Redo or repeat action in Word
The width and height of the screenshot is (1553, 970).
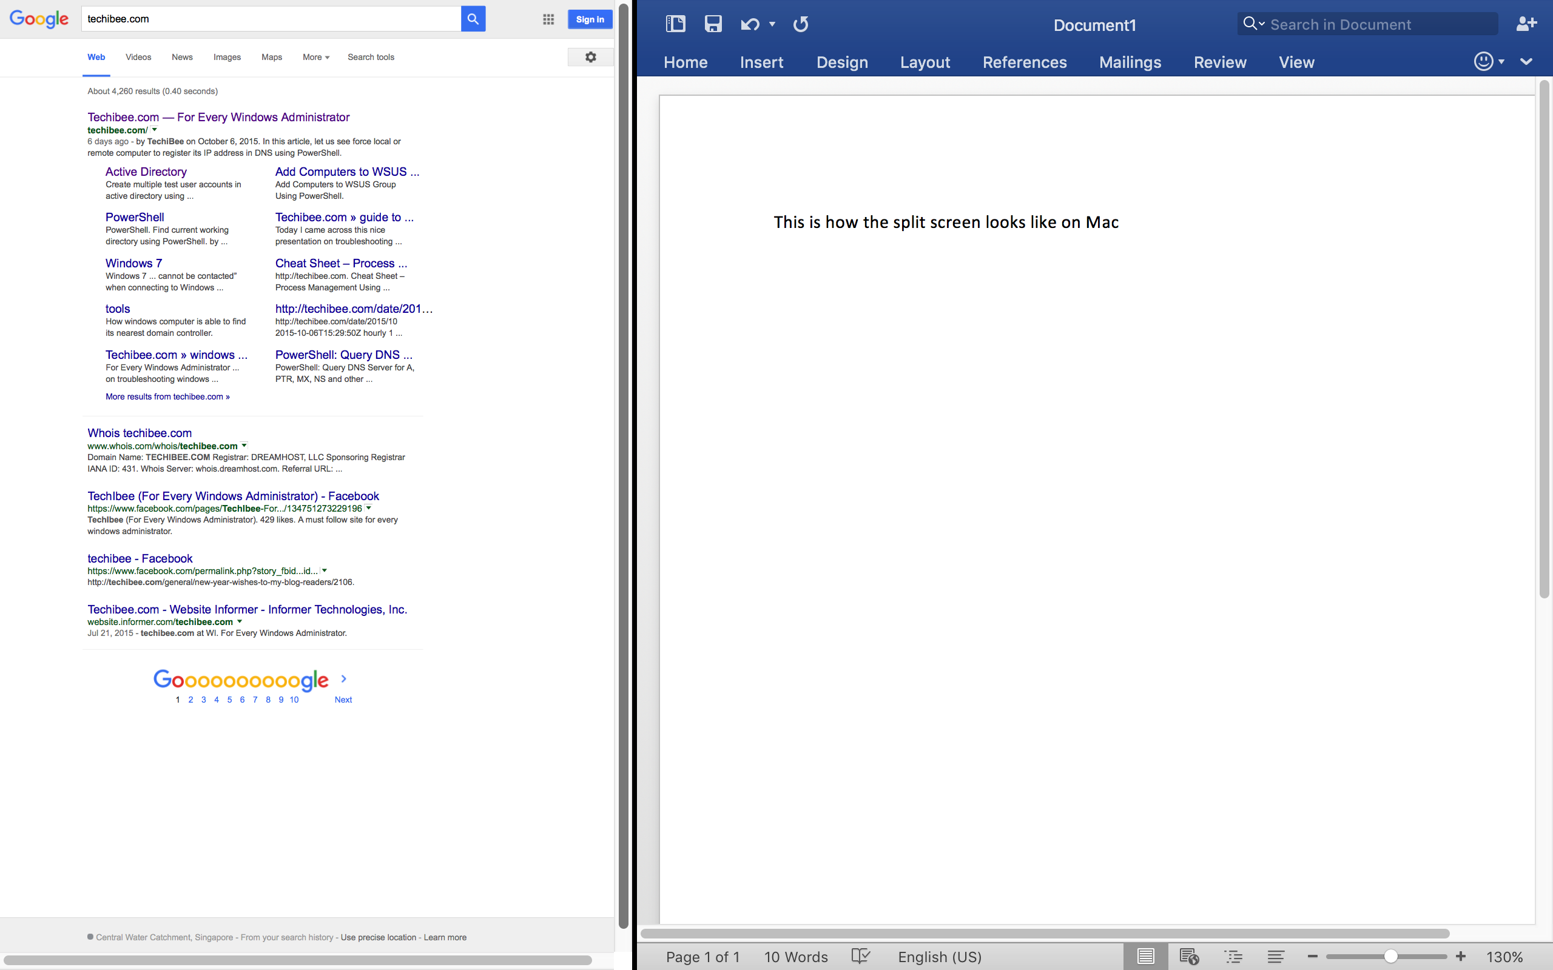pyautogui.click(x=800, y=24)
